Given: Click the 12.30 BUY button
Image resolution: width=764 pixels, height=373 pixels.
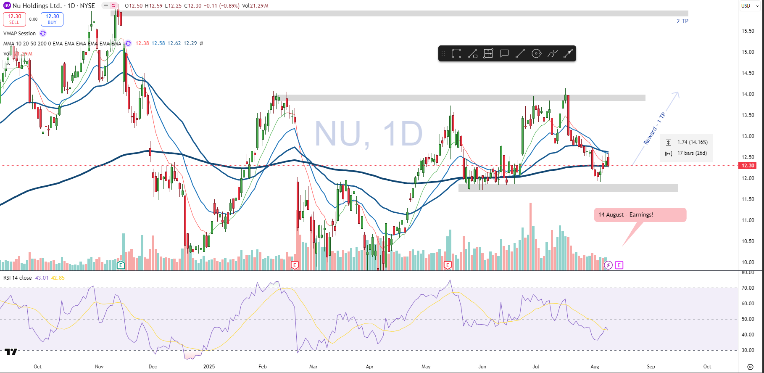Looking at the screenshot, I should 52,19.
